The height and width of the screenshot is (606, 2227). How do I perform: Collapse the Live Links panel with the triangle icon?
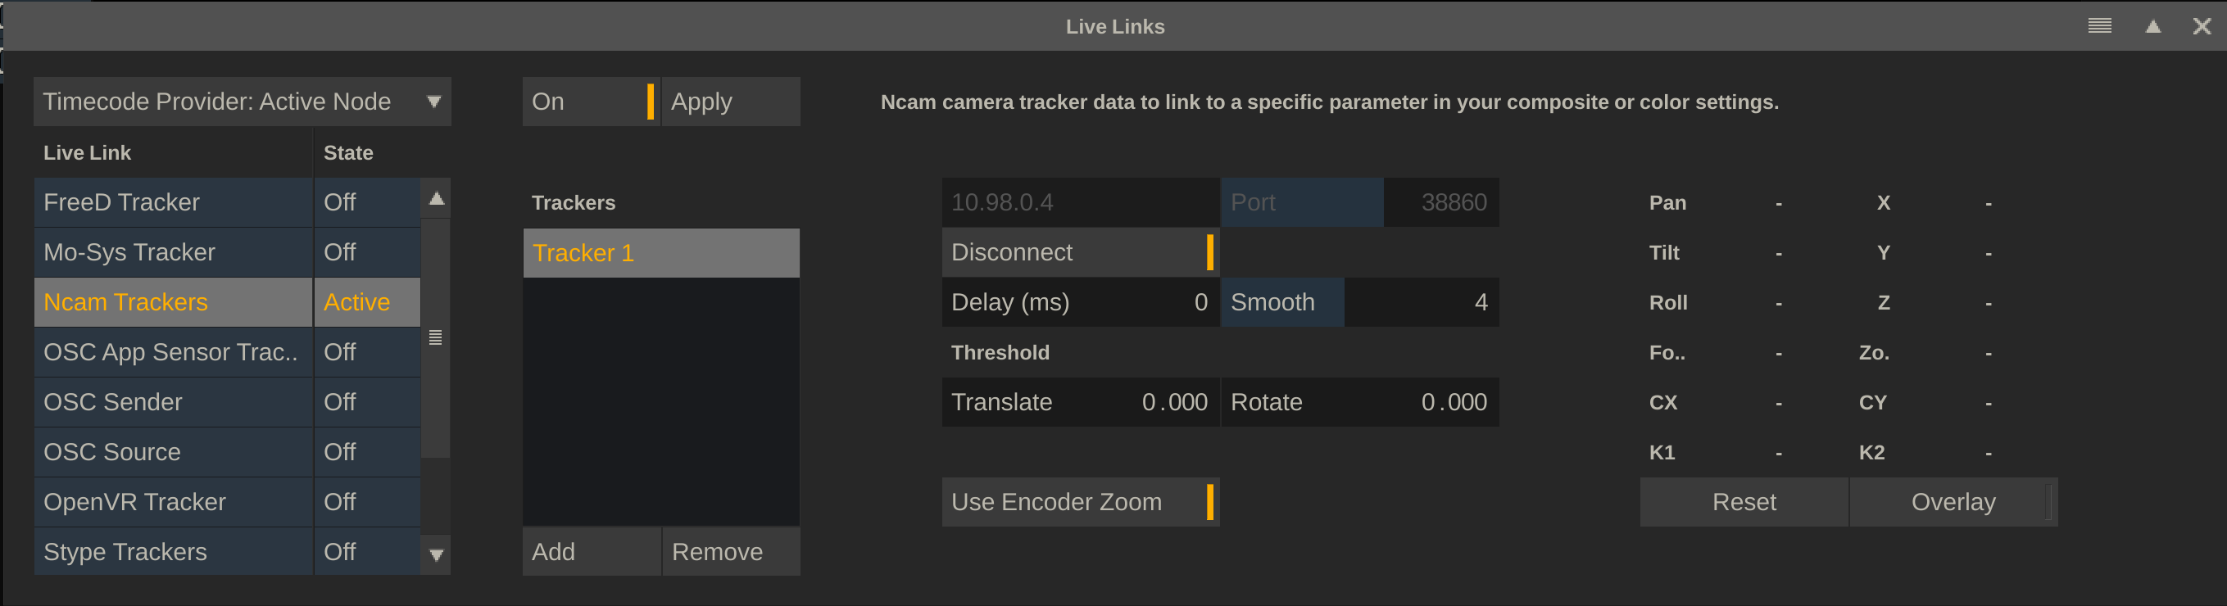2152,27
